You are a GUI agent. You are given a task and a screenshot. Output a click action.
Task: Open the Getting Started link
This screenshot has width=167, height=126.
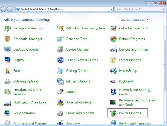coord(77,70)
